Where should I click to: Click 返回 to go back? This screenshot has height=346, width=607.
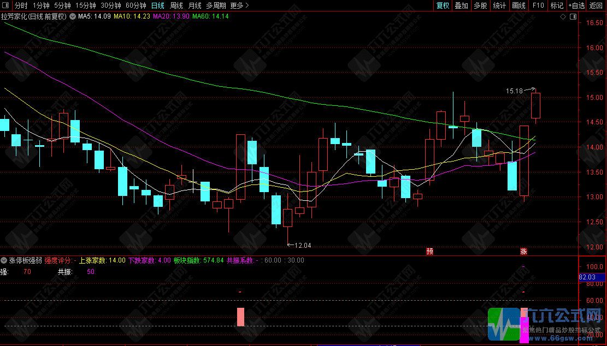[x=596, y=5]
